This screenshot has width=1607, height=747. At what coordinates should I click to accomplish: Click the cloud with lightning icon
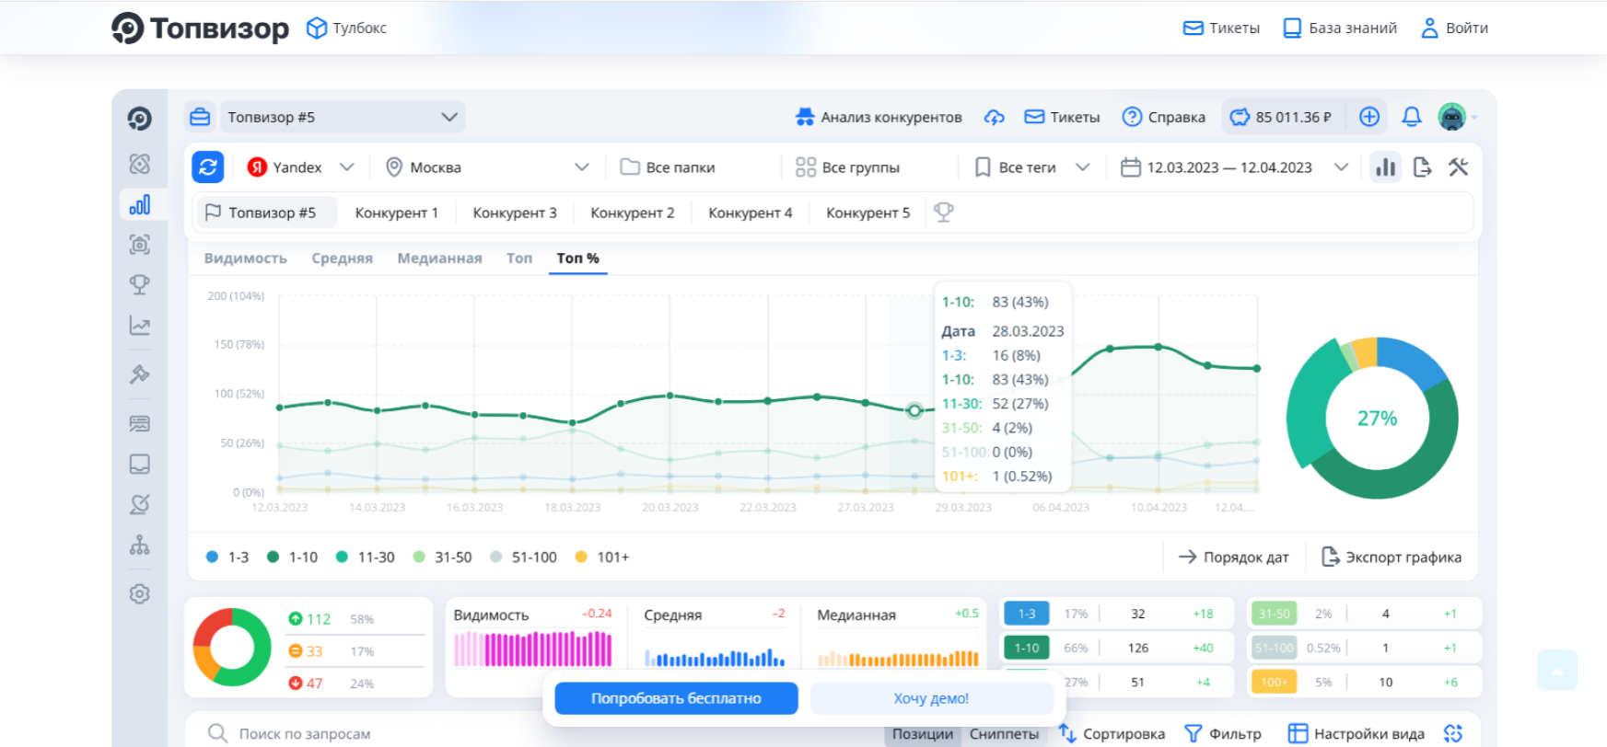coord(995,117)
